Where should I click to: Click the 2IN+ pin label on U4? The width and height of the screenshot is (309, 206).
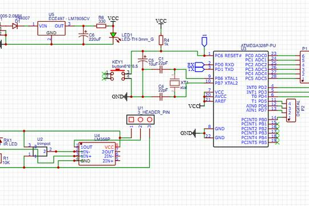tap(108, 161)
